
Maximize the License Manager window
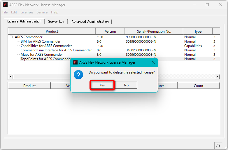point(207,5)
